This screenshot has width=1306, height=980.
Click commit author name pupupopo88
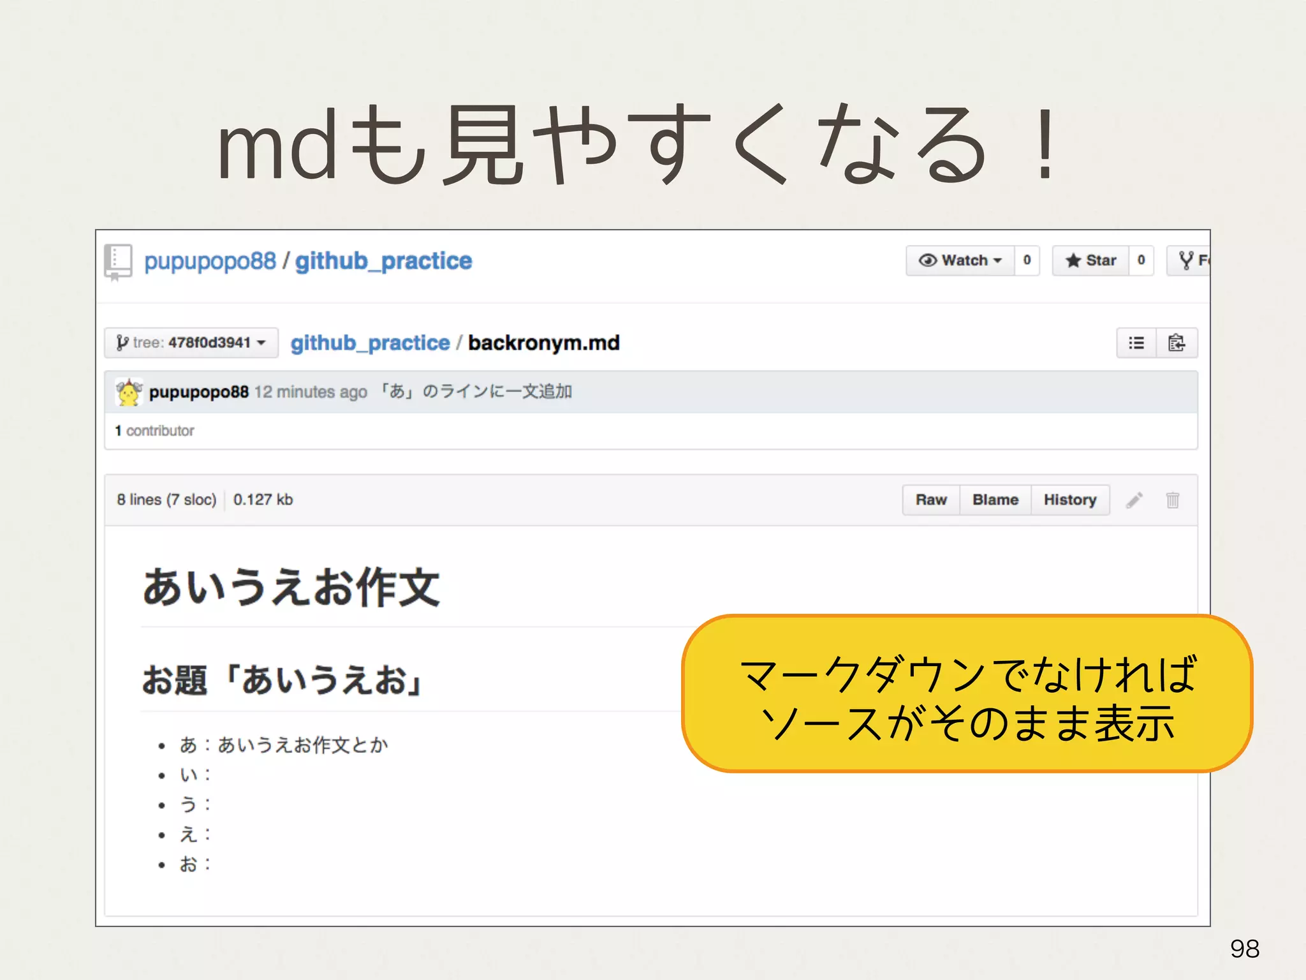[199, 392]
